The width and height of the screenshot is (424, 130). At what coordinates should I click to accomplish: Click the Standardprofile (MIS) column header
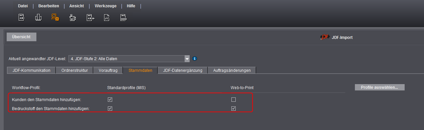click(x=127, y=88)
